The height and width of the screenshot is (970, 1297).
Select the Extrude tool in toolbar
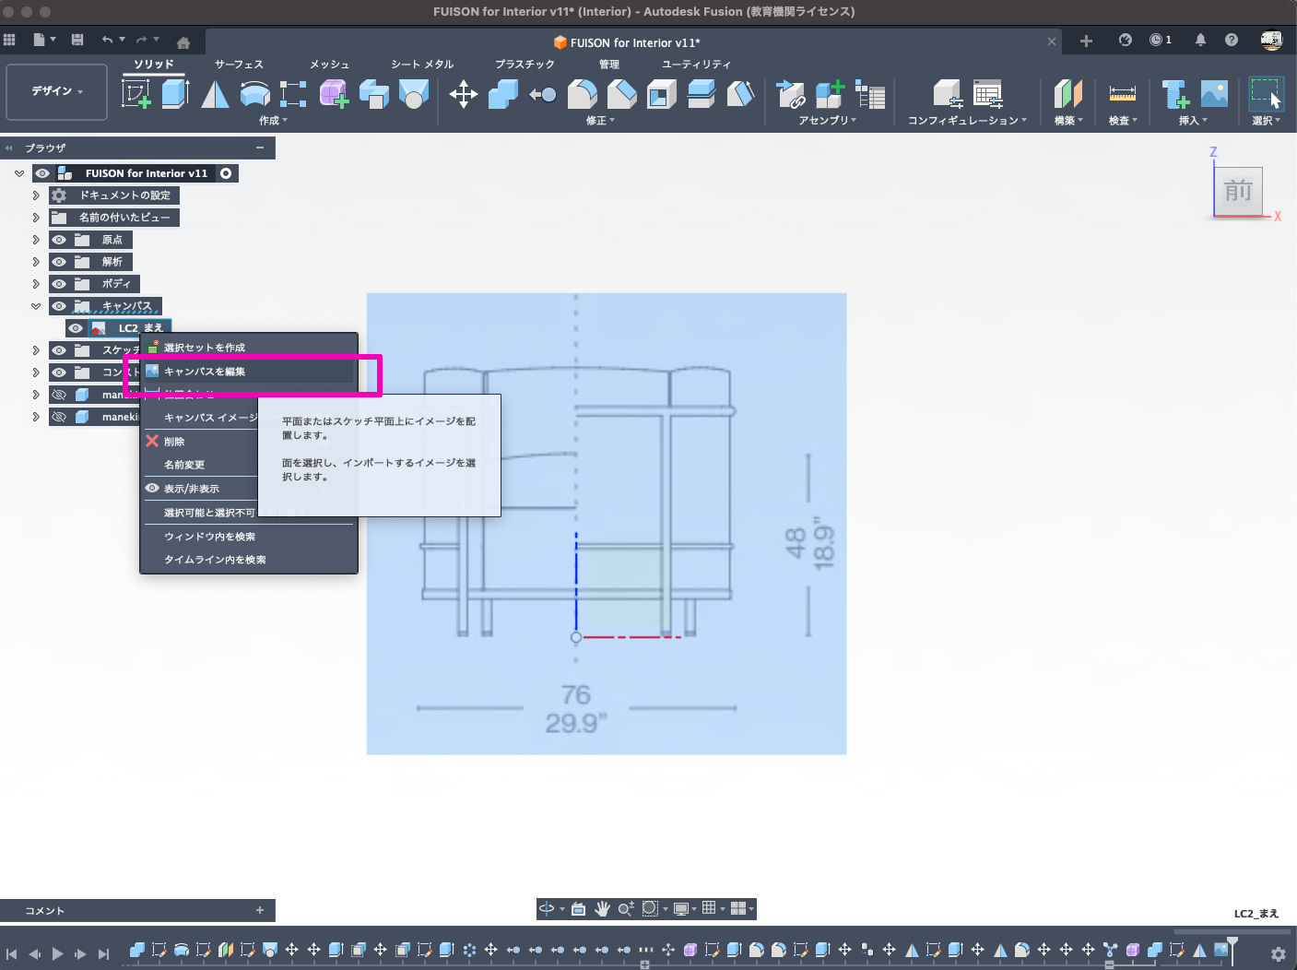(175, 93)
